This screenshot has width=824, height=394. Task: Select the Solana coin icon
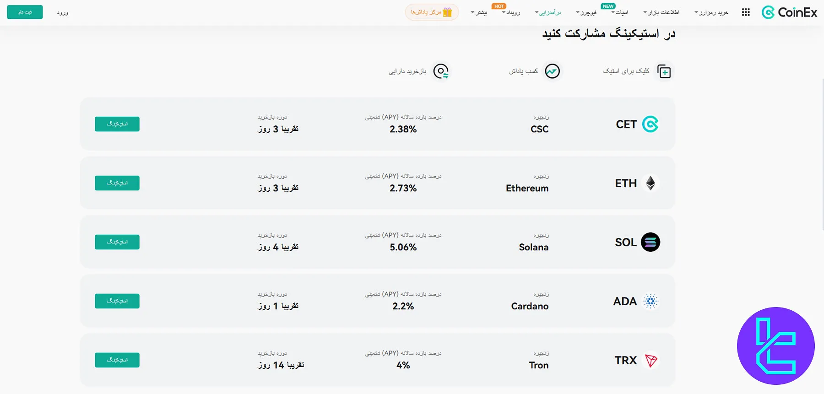(x=651, y=242)
